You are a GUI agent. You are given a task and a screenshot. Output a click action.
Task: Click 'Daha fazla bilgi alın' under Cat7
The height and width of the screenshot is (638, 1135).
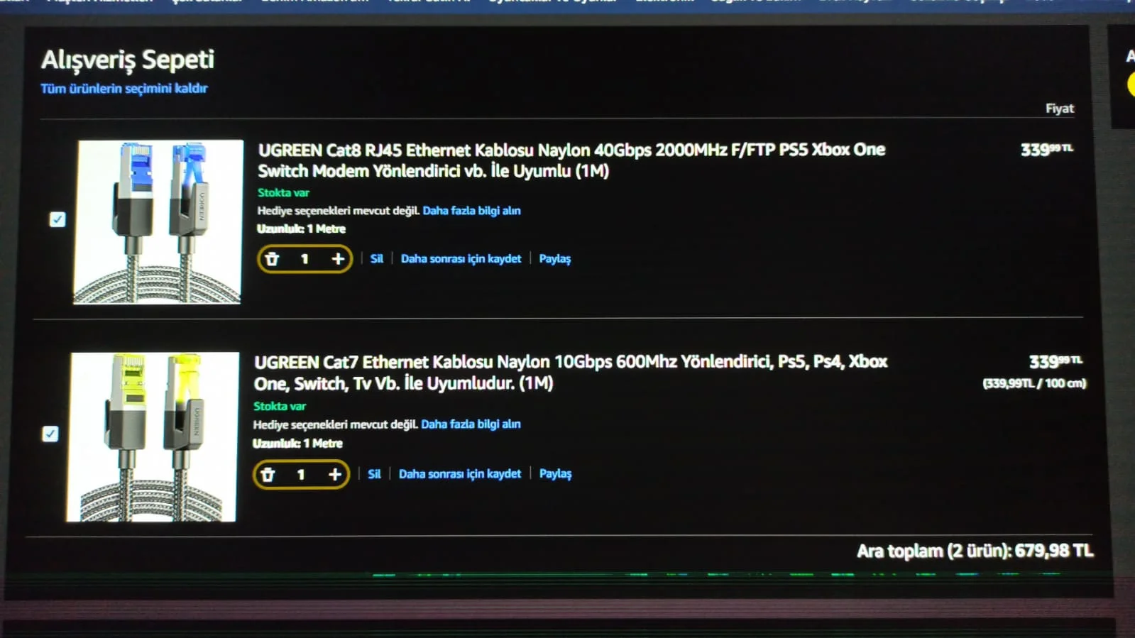(471, 424)
